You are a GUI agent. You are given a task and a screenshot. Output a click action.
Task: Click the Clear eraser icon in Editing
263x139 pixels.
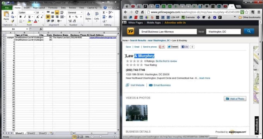point(104,21)
